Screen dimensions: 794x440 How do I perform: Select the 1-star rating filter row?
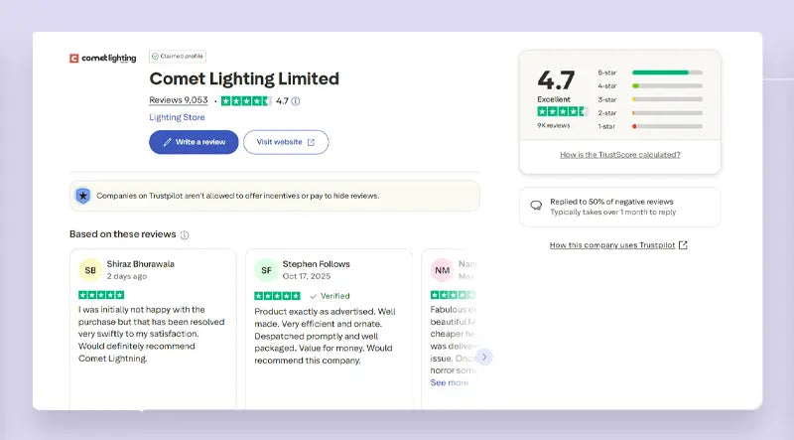pos(649,126)
